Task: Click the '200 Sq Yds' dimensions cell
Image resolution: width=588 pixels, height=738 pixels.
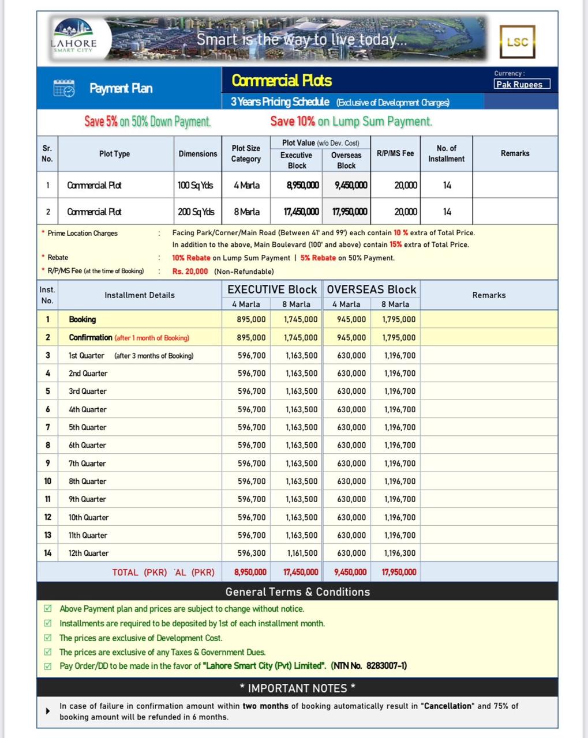Action: coord(196,212)
